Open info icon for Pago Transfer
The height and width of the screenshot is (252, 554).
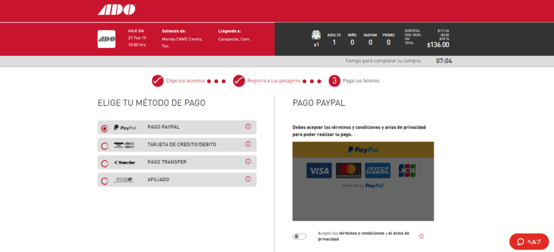pos(248,161)
